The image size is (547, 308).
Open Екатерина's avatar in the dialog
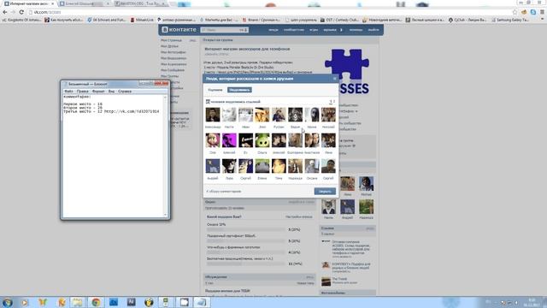[295, 140]
